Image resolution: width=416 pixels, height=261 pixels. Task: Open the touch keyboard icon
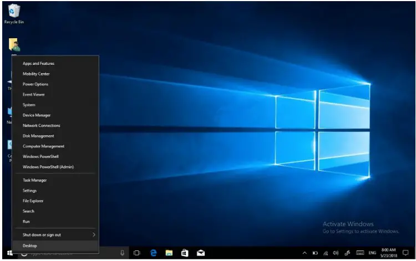pos(360,253)
